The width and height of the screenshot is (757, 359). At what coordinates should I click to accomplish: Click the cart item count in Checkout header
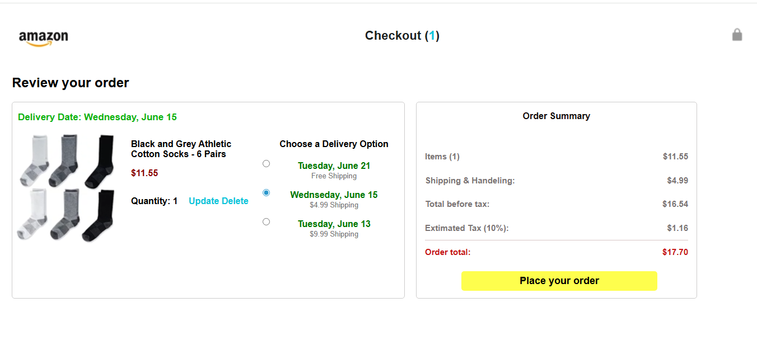pos(432,36)
